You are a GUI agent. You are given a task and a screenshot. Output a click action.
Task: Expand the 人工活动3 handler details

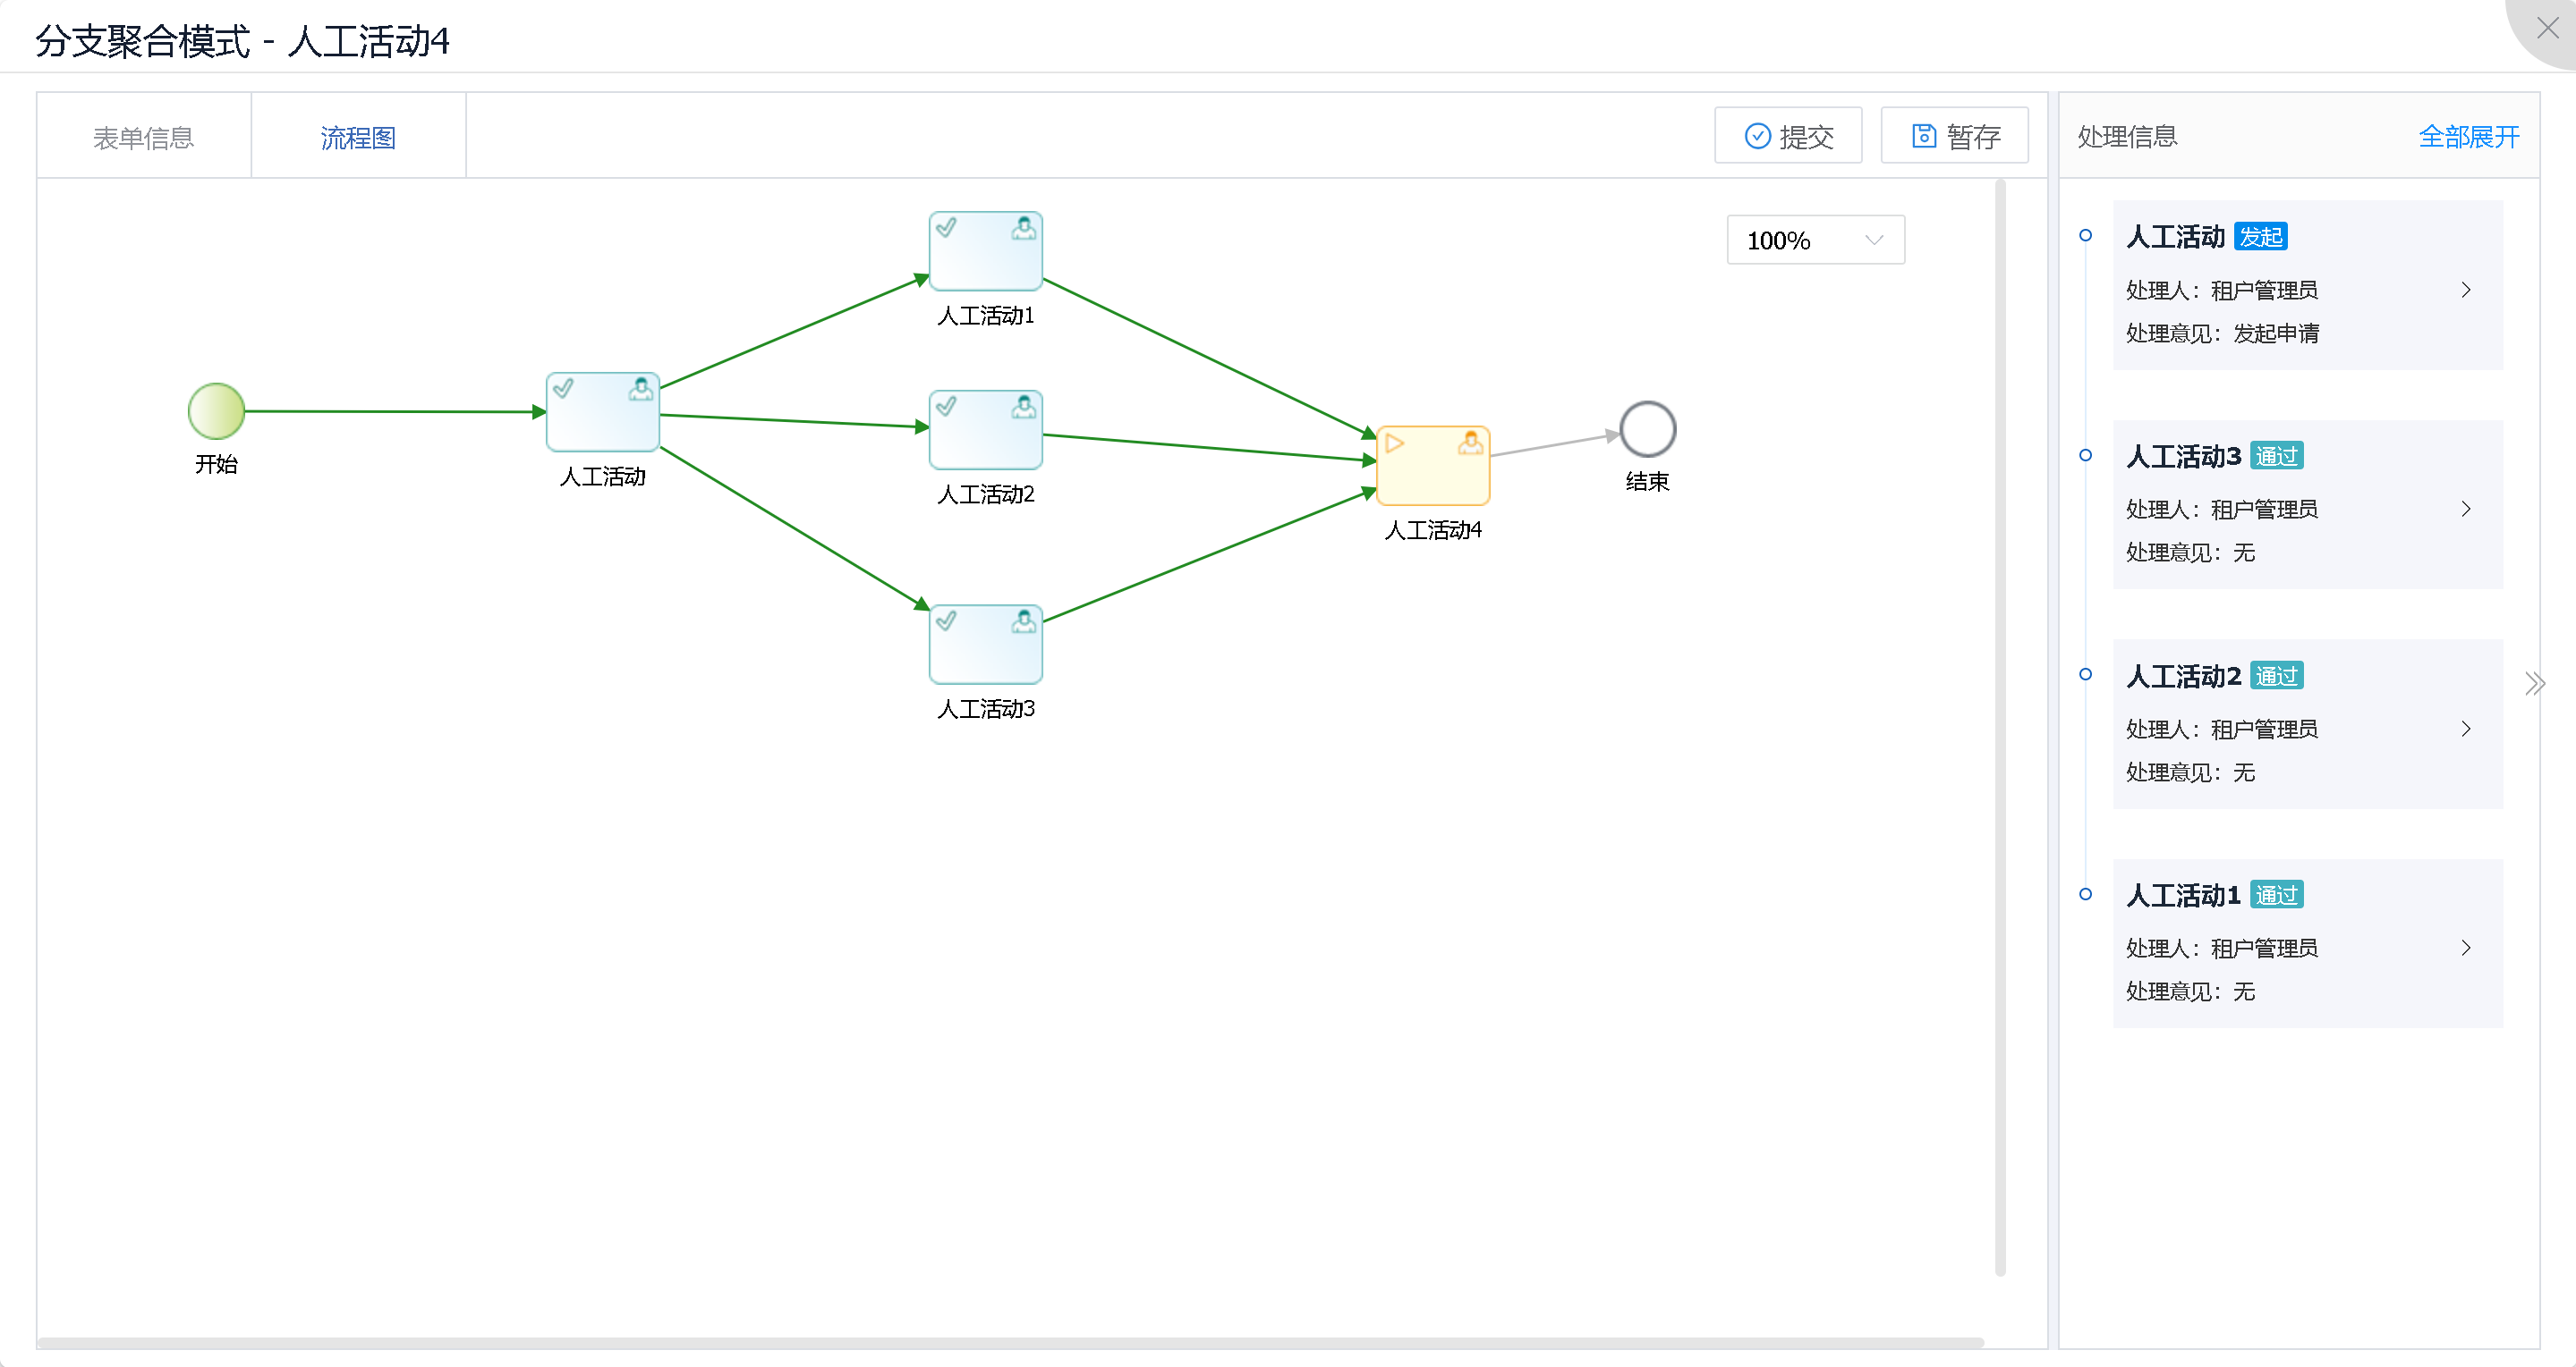click(x=2465, y=509)
